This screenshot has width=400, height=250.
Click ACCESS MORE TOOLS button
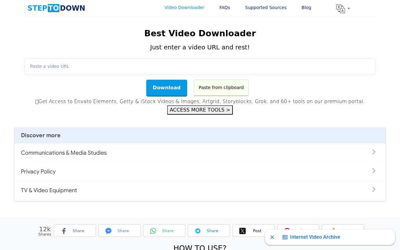coord(200,110)
